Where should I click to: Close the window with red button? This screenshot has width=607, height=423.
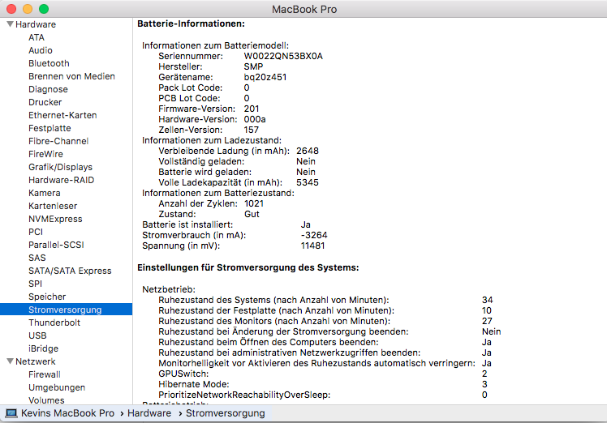11,8
